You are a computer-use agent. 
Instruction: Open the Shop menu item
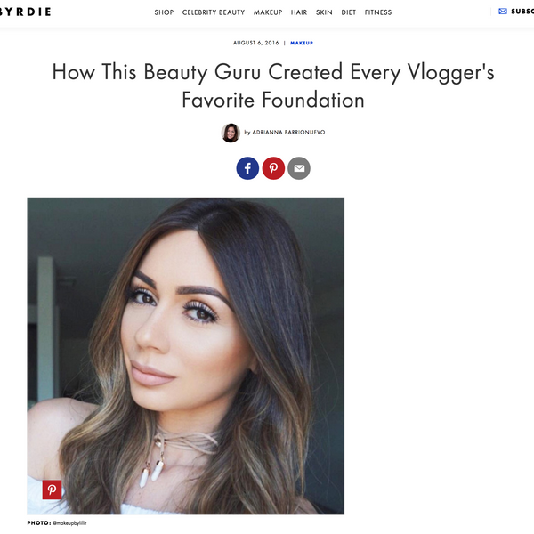[164, 12]
